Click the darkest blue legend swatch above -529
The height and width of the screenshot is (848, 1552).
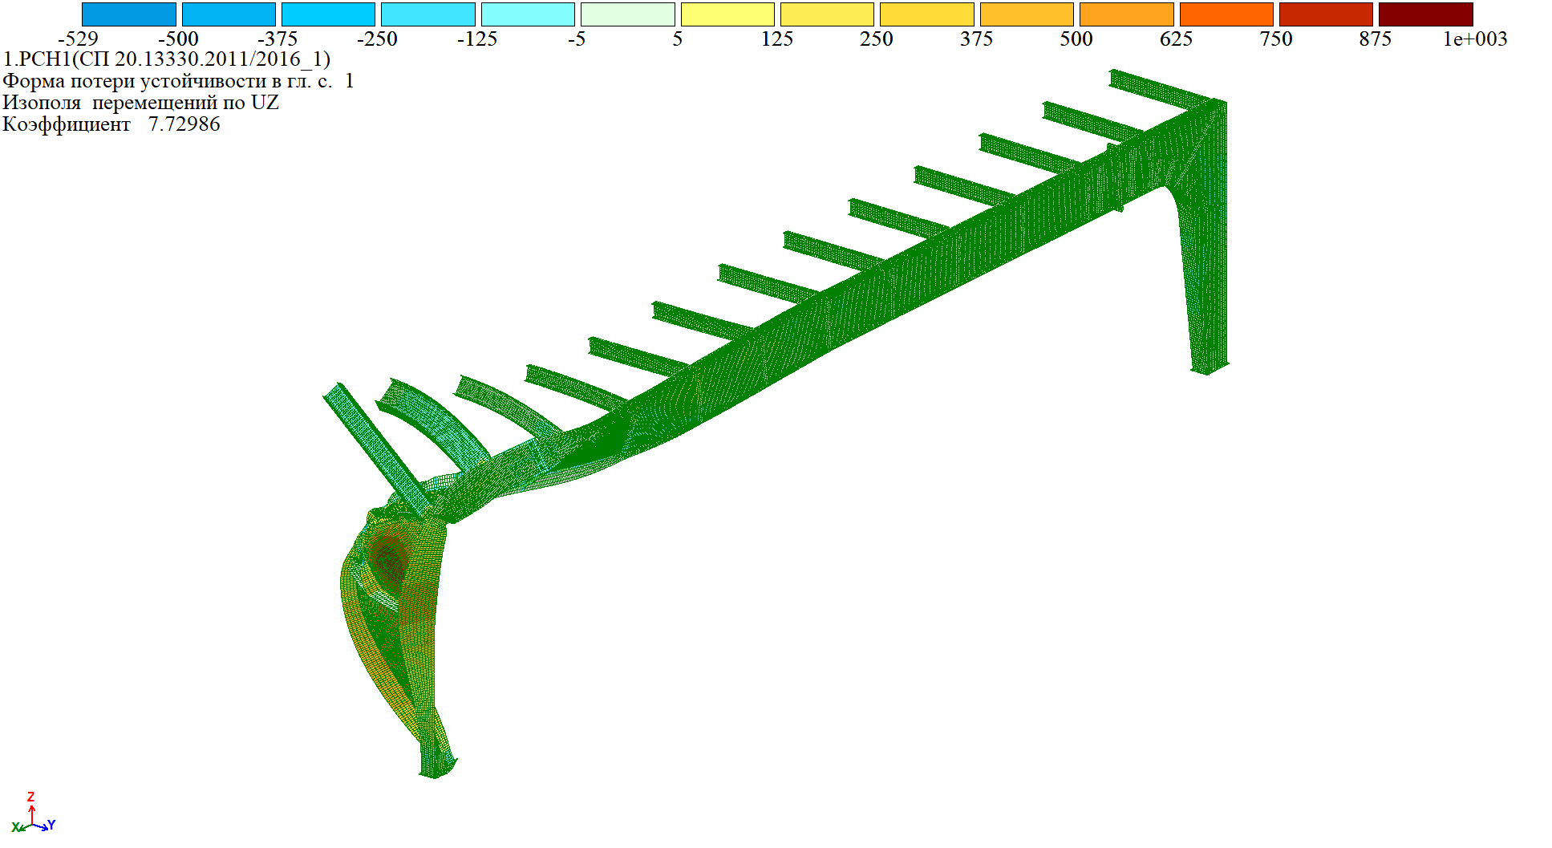[x=129, y=14]
